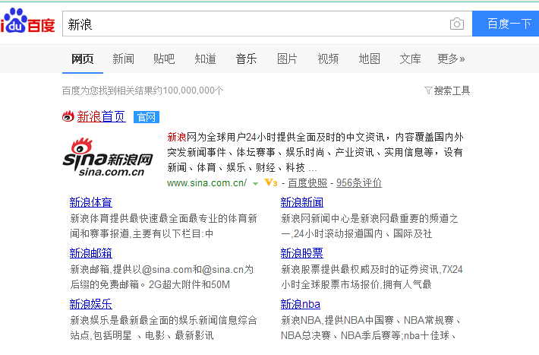Image resolution: width=539 pixels, height=355 pixels.
Task: Click the 百度一下 search button
Action: [x=506, y=24]
